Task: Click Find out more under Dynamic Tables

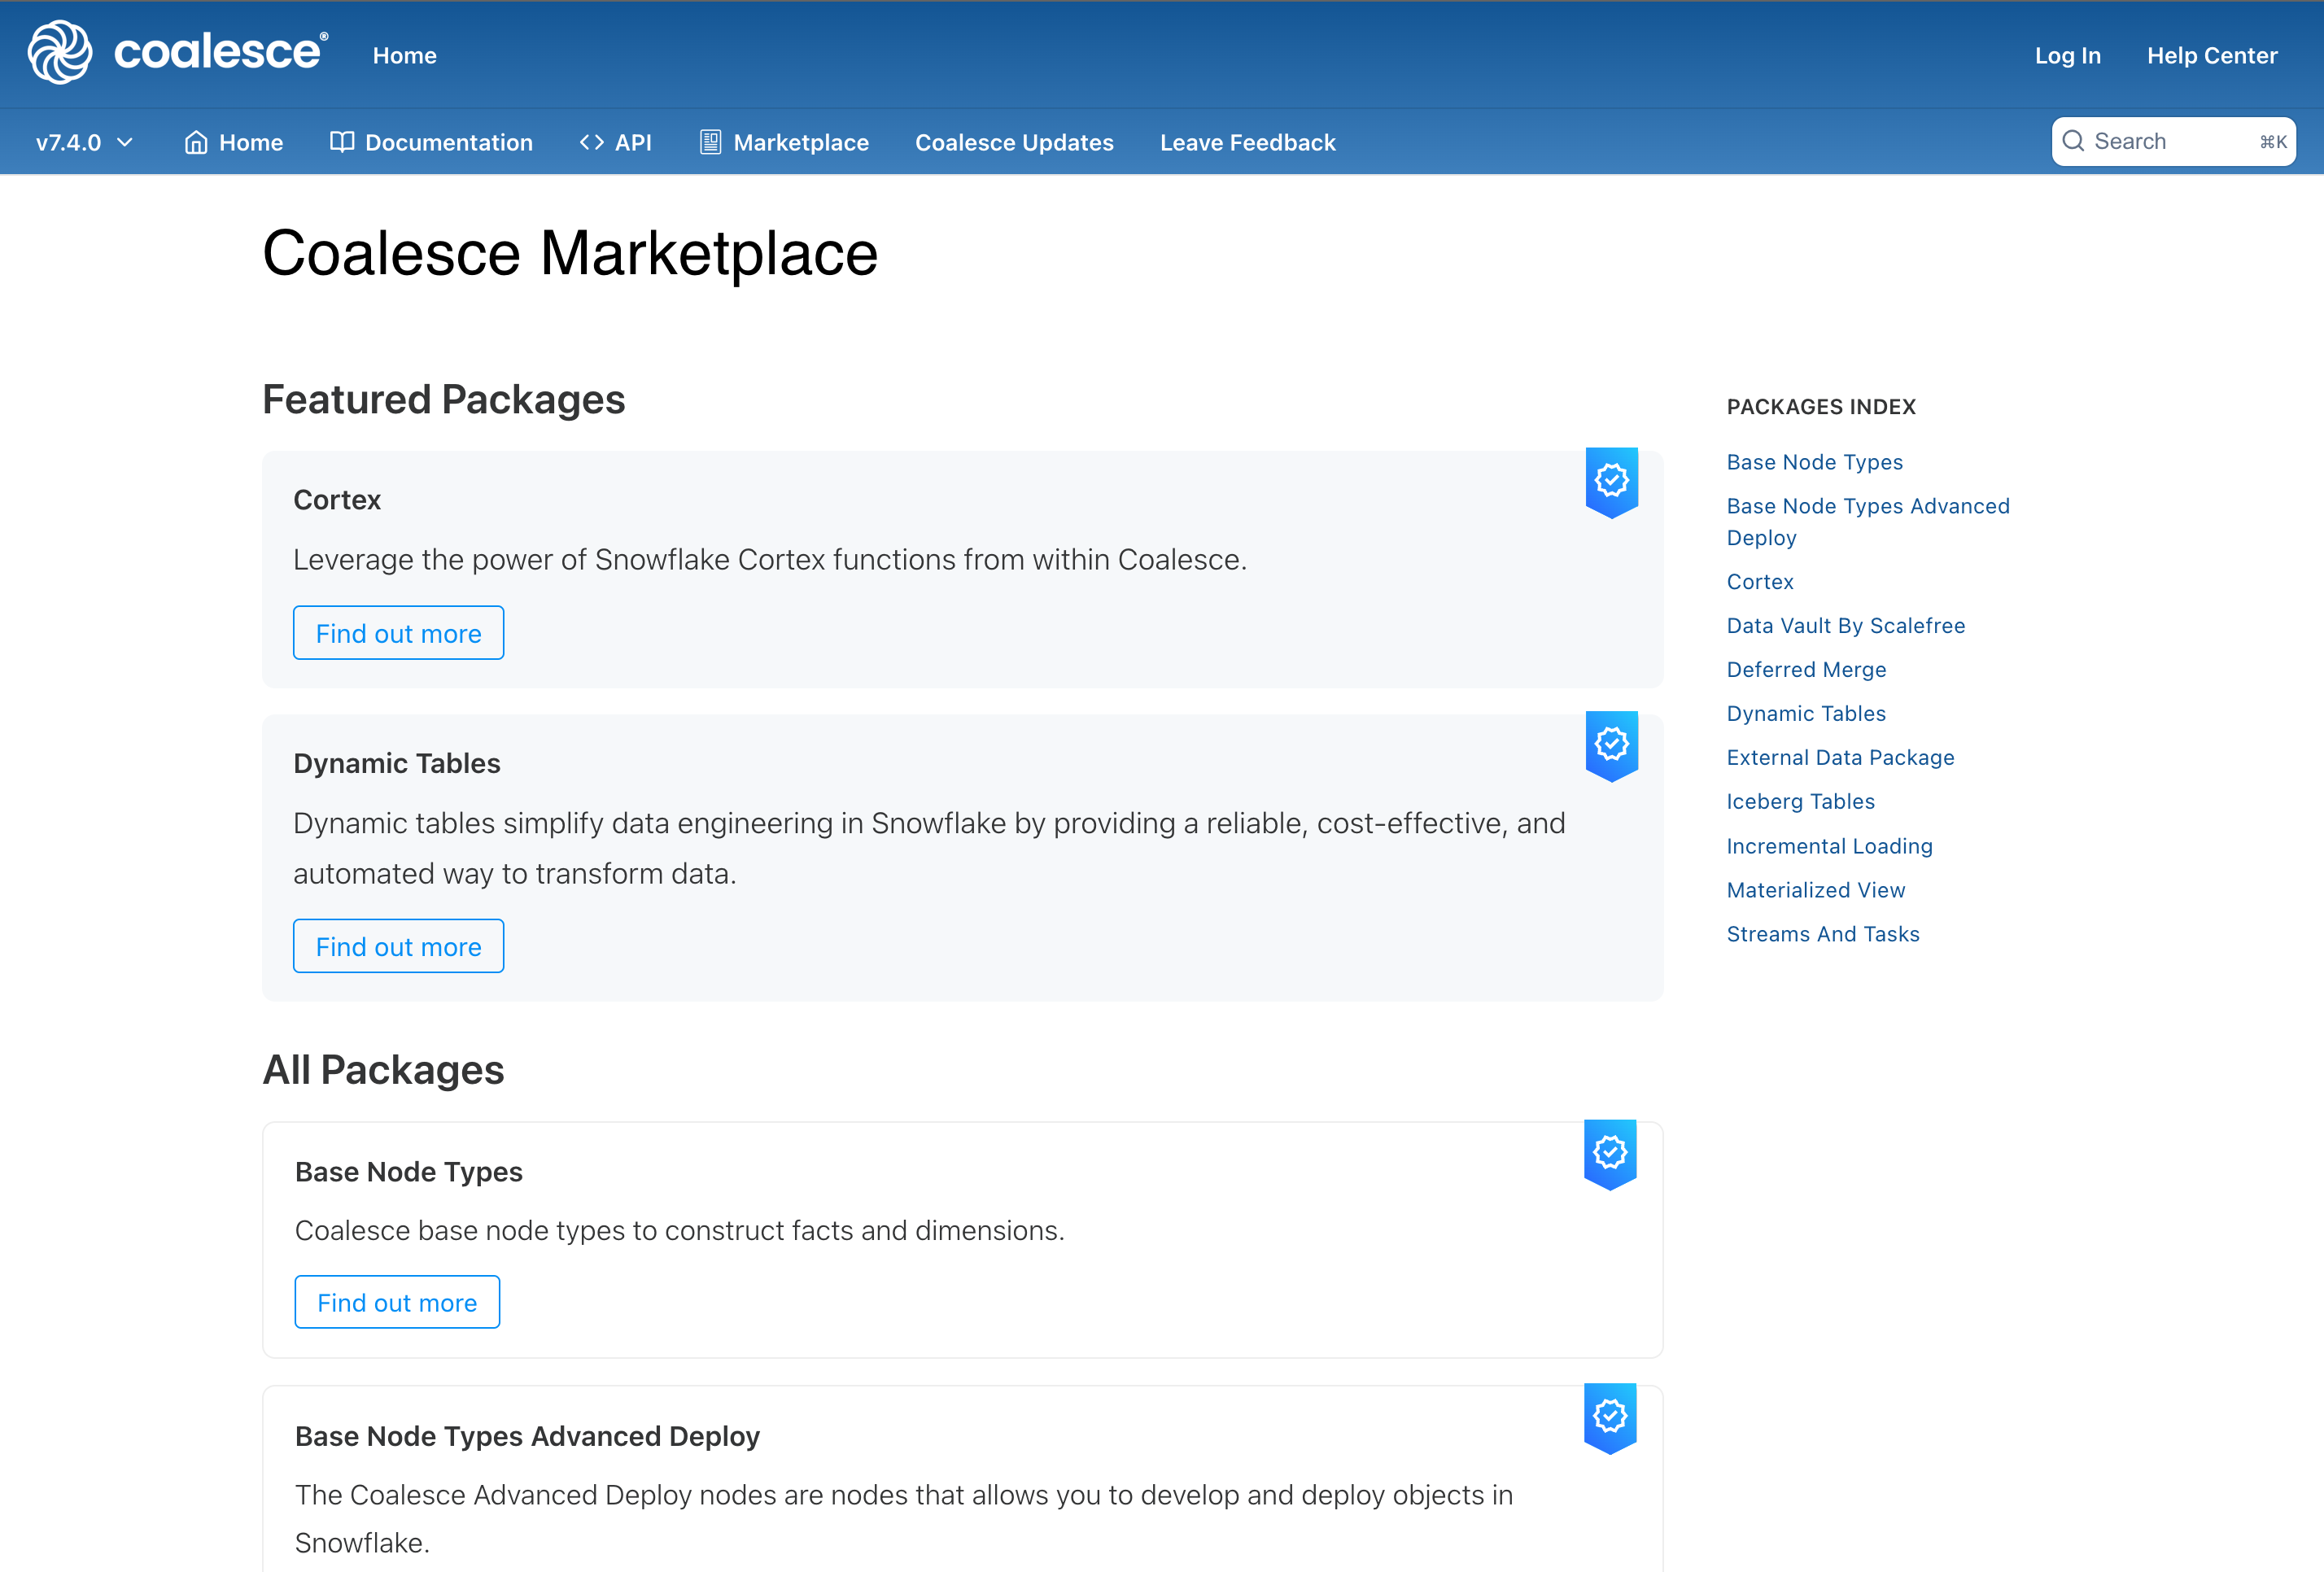Action: (x=398, y=946)
